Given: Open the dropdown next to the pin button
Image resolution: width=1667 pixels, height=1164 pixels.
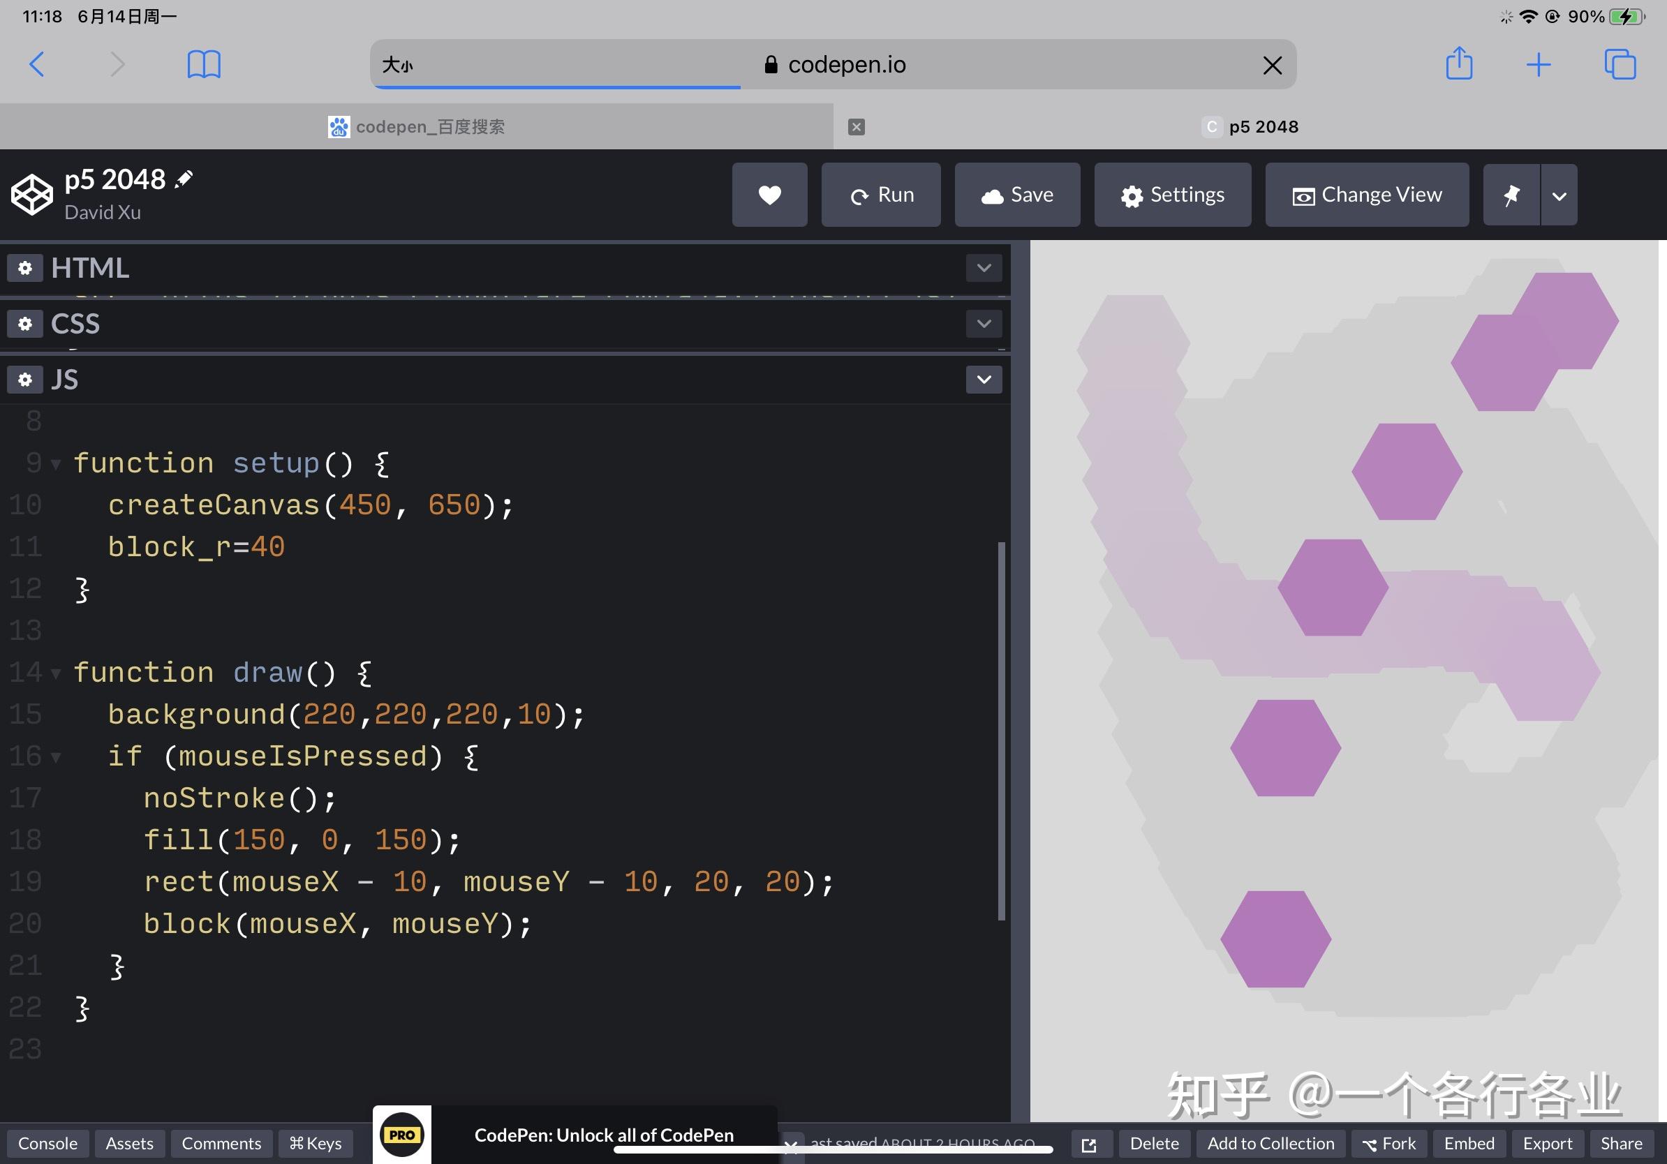Looking at the screenshot, I should 1558,195.
